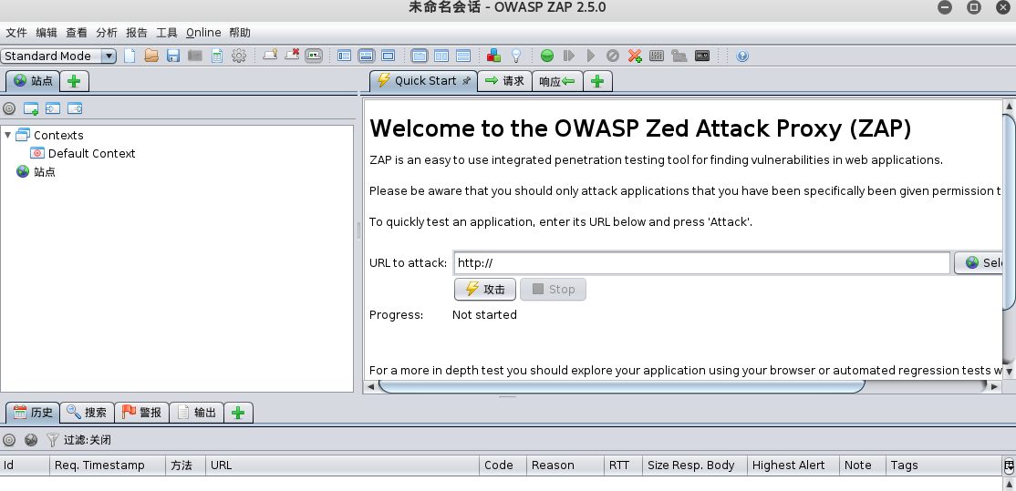
Task: Click the Continue play arrow icon
Action: pyautogui.click(x=591, y=56)
